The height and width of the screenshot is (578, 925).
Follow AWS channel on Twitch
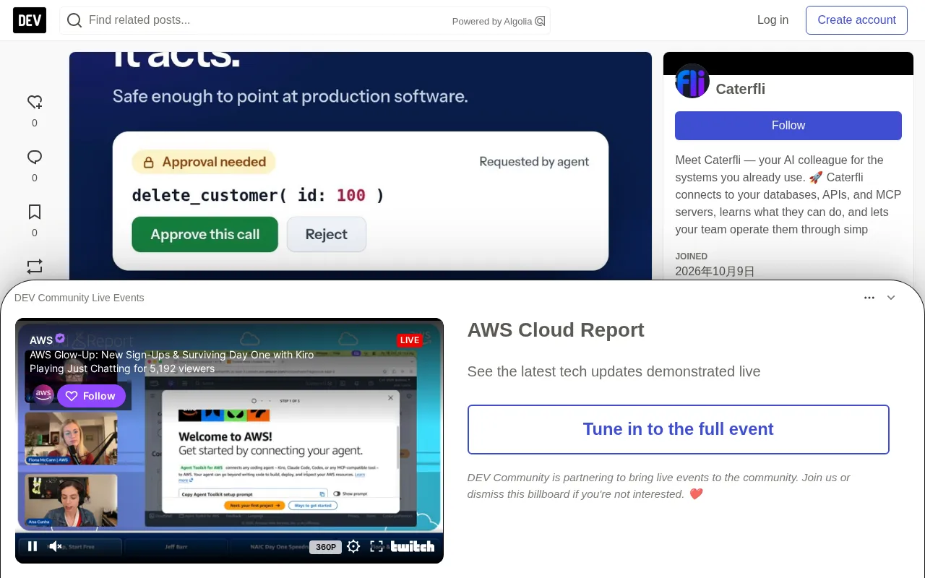pyautogui.click(x=91, y=396)
